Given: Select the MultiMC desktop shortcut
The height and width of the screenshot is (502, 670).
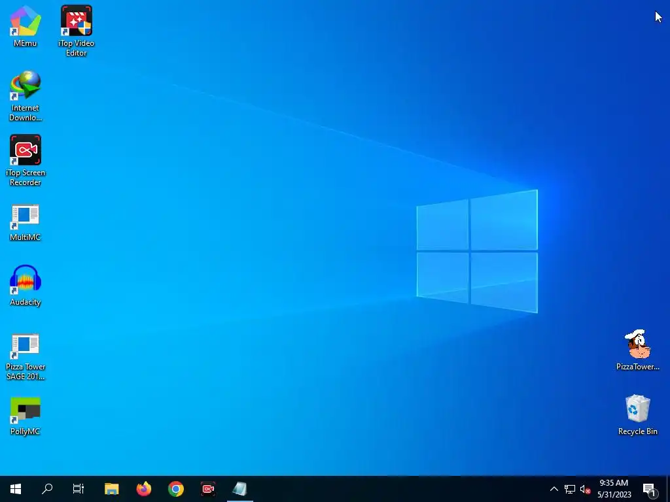Looking at the screenshot, I should (26, 223).
